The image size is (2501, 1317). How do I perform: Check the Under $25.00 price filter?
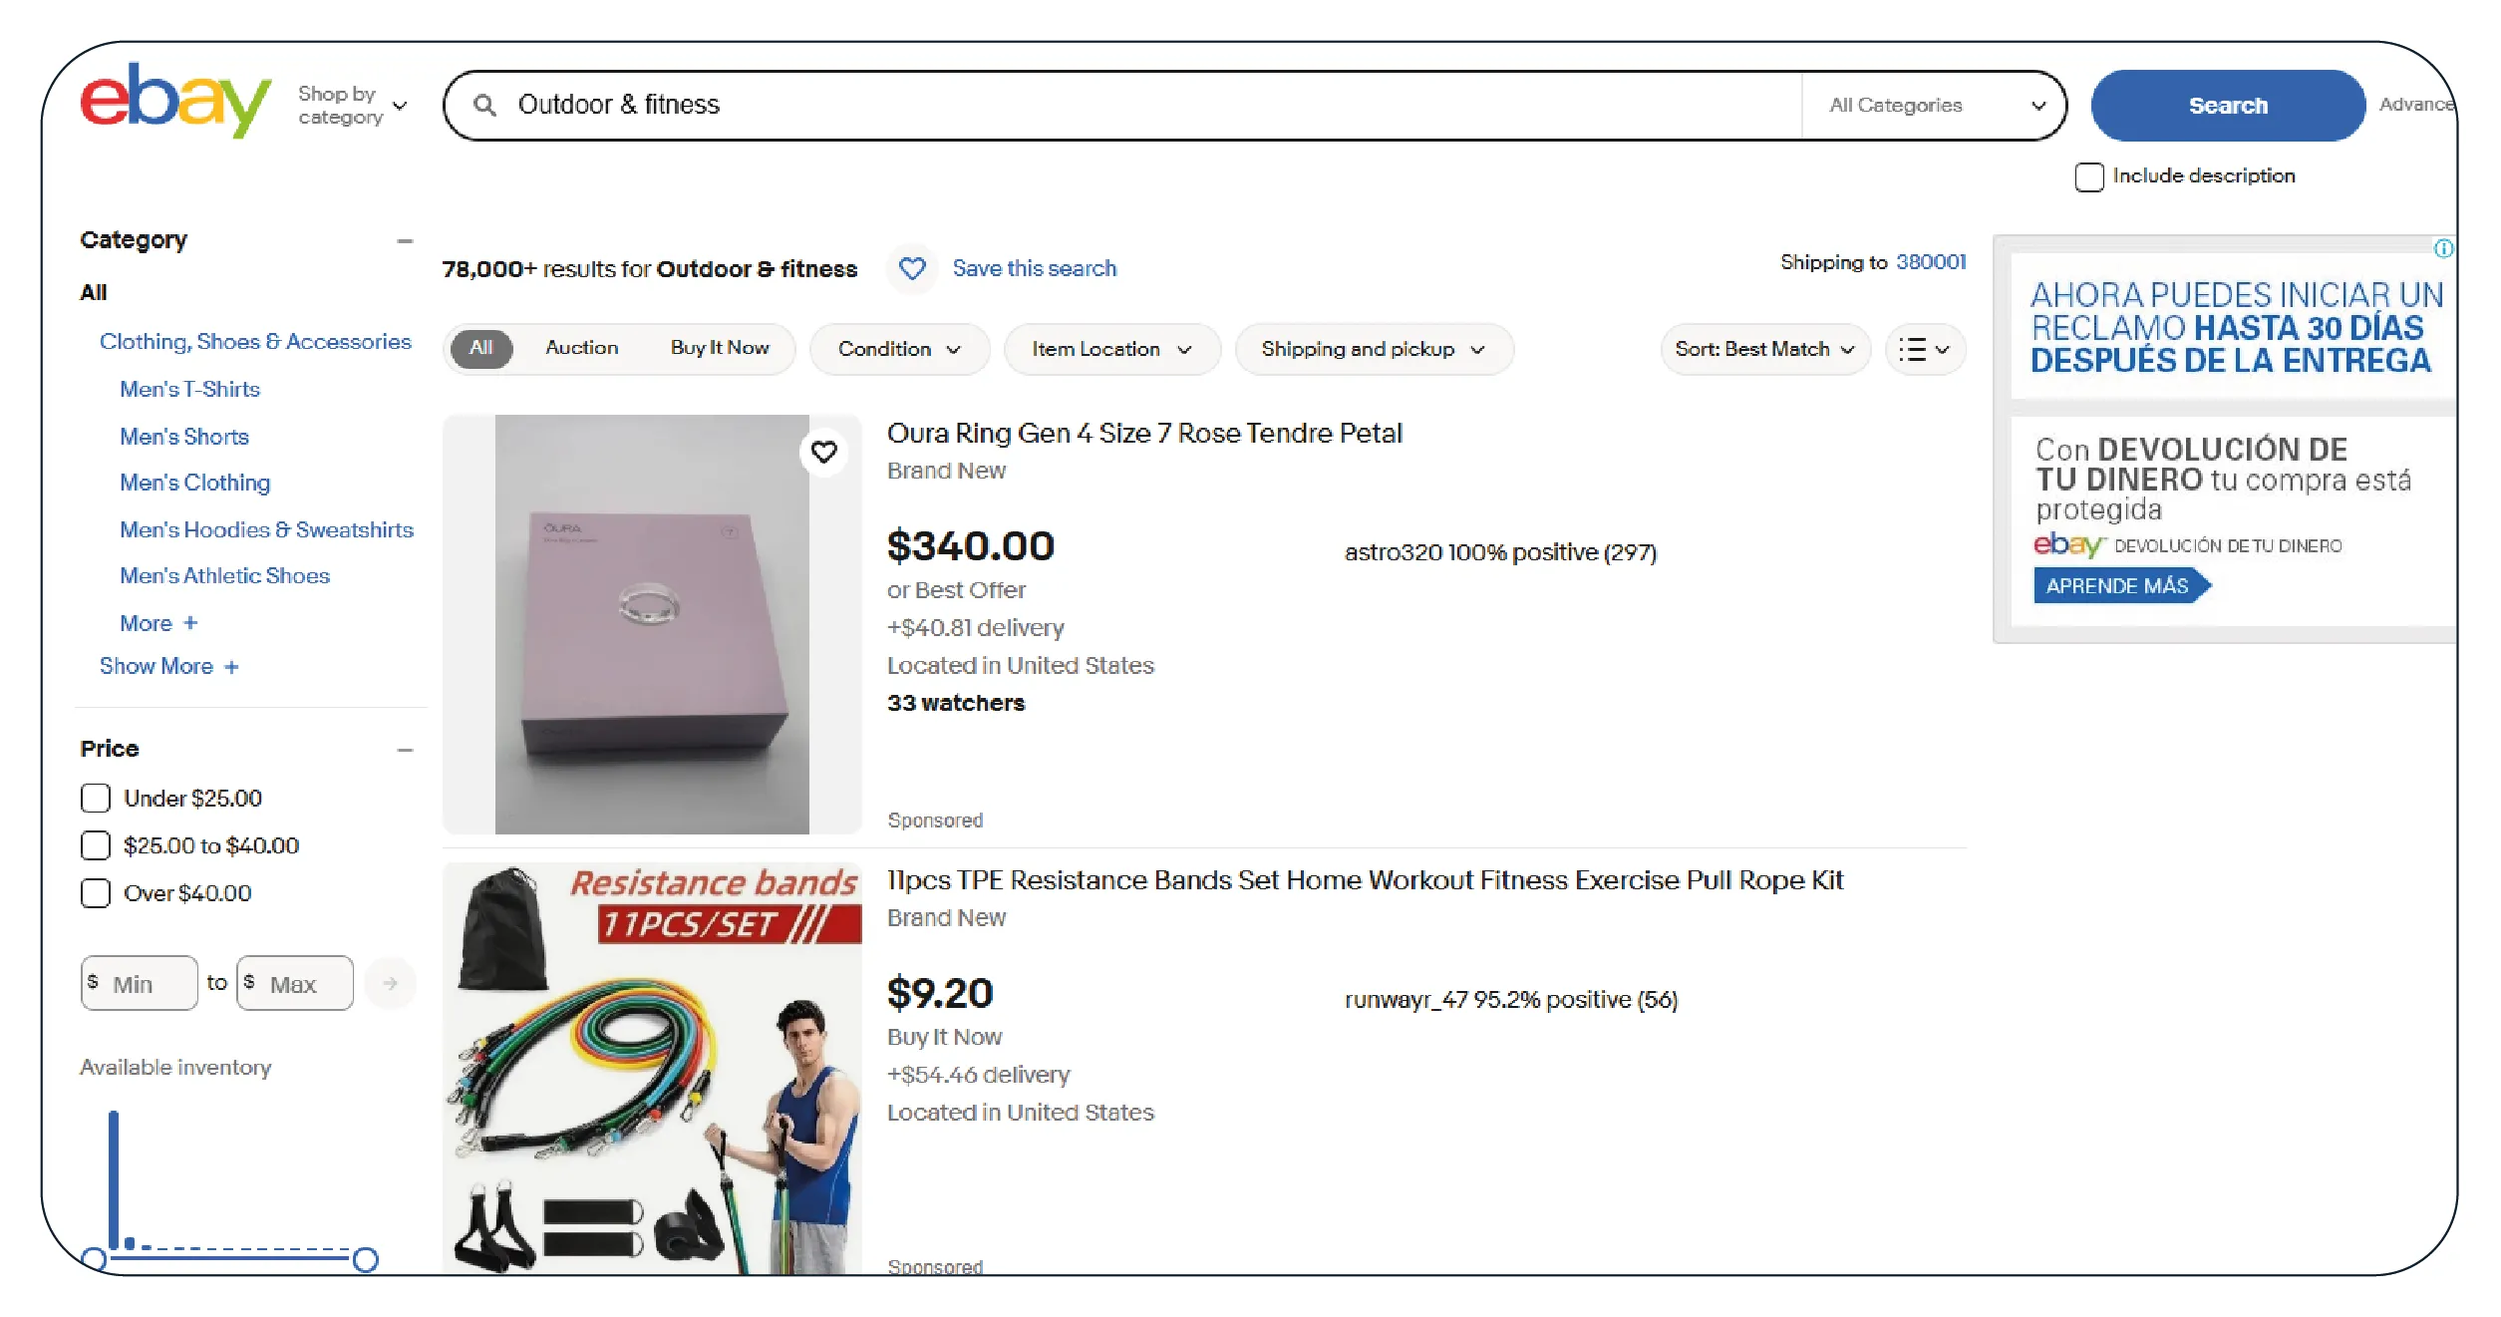click(x=96, y=799)
